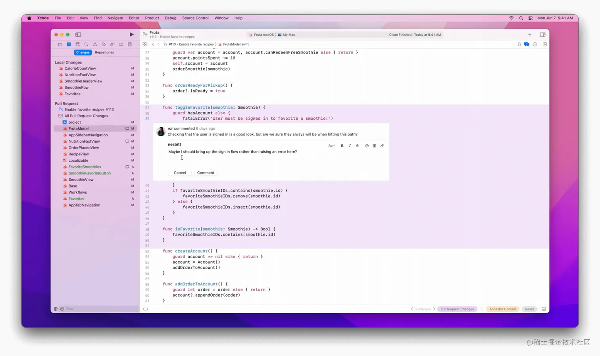The height and width of the screenshot is (356, 600).
Task: Open the editor options circle icon
Action: coord(535,44)
